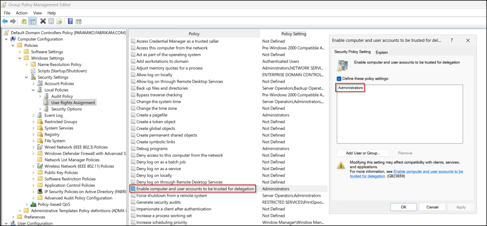Expand the Name Resolution Policy node

[27, 64]
